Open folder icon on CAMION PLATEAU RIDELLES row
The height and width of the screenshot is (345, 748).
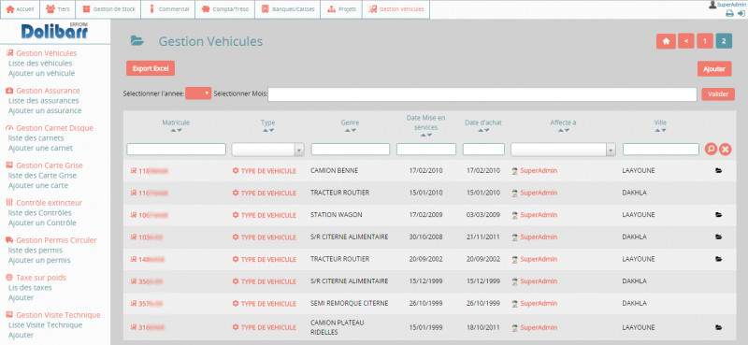718,327
